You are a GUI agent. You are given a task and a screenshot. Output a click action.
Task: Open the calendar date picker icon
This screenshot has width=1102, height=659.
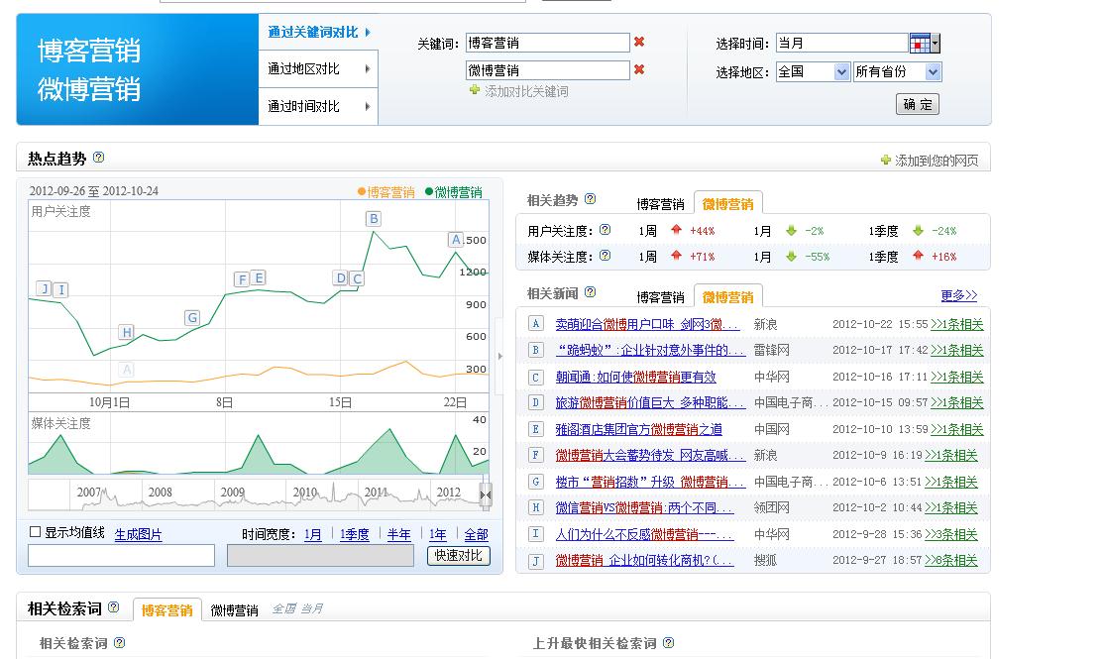(921, 43)
